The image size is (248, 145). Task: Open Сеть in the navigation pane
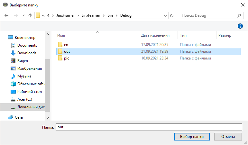pyautogui.click(x=19, y=117)
